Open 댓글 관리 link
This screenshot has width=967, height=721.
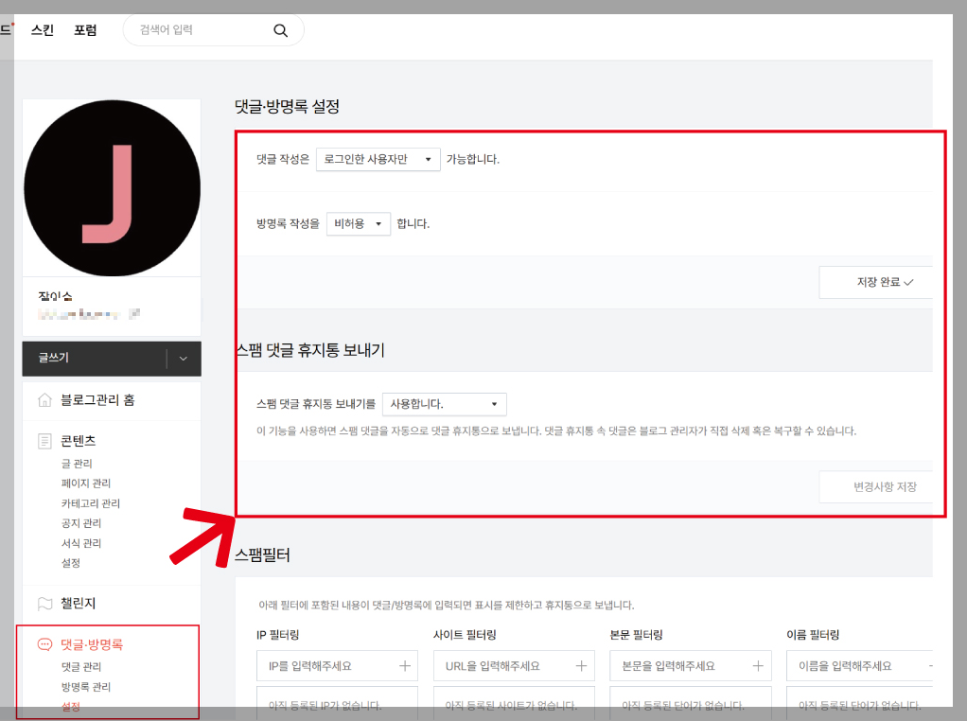click(x=80, y=667)
